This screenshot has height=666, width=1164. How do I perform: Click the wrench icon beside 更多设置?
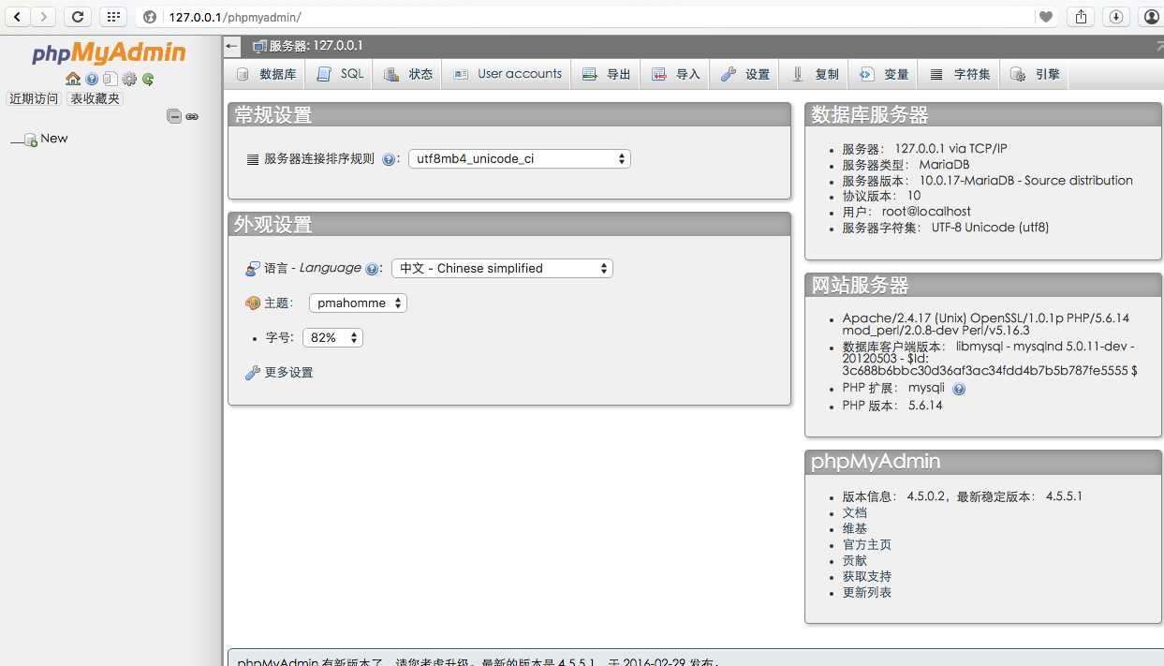253,373
